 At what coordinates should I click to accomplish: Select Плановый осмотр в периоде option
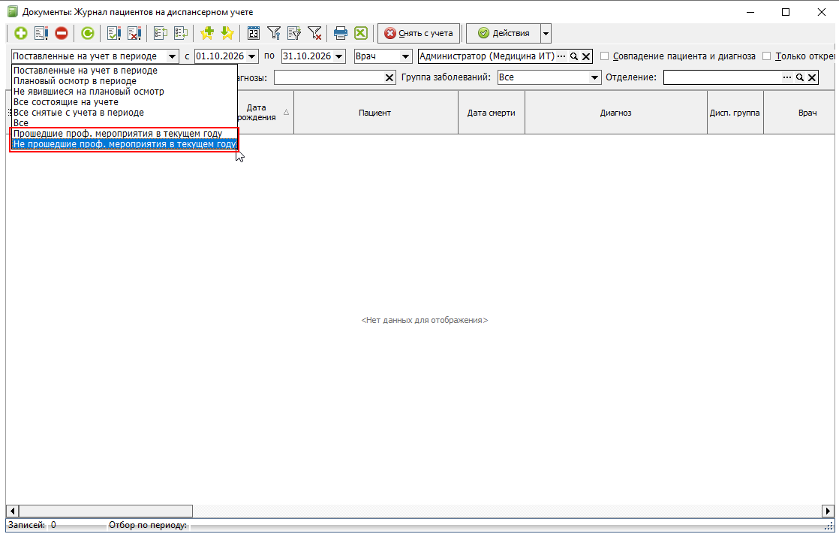124,81
